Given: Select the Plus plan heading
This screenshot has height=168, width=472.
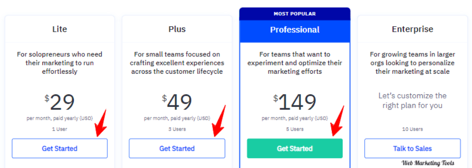Looking at the screenshot, I should (177, 29).
